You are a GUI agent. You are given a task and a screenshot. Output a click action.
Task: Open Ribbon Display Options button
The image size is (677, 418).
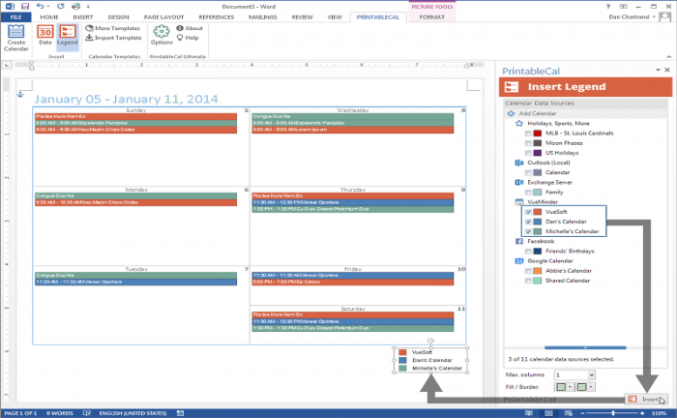click(623, 6)
